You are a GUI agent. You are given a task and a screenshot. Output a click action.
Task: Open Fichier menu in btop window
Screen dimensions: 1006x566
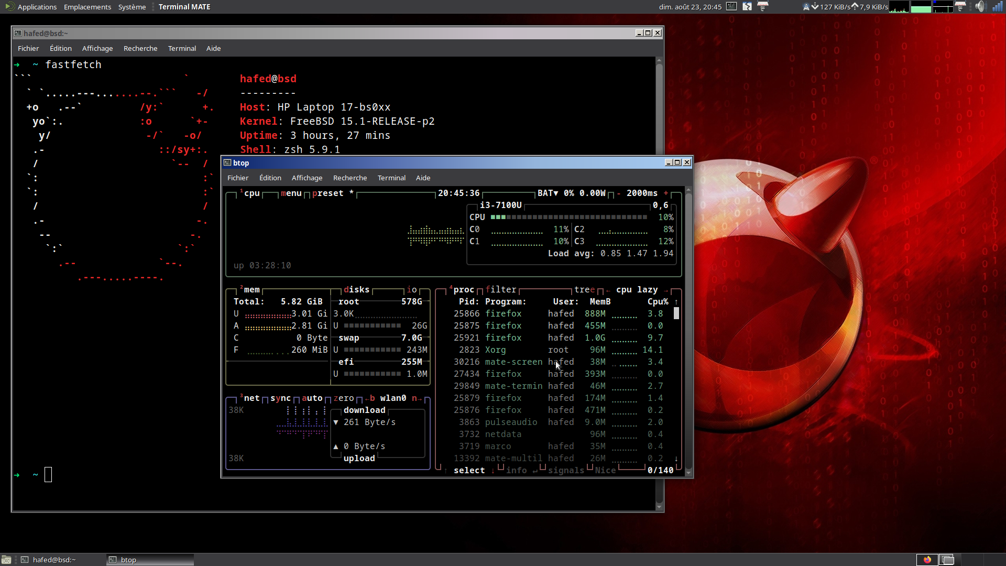tap(238, 178)
